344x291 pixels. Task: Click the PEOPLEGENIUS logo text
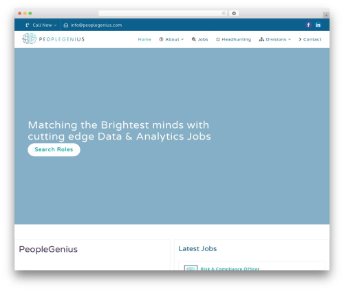(x=62, y=39)
